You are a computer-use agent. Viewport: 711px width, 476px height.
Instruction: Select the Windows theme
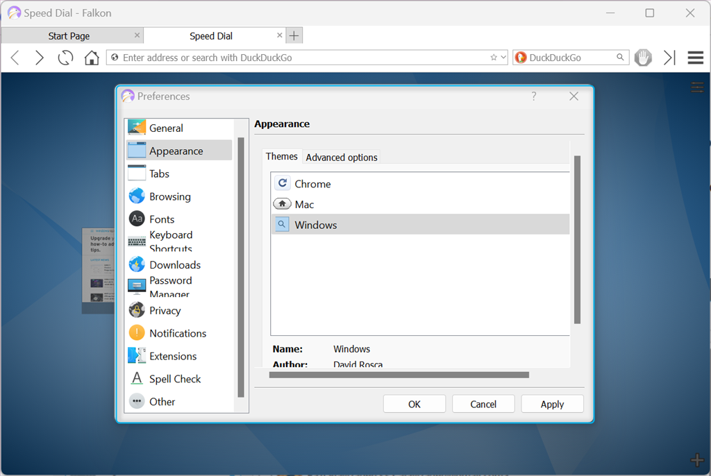420,224
